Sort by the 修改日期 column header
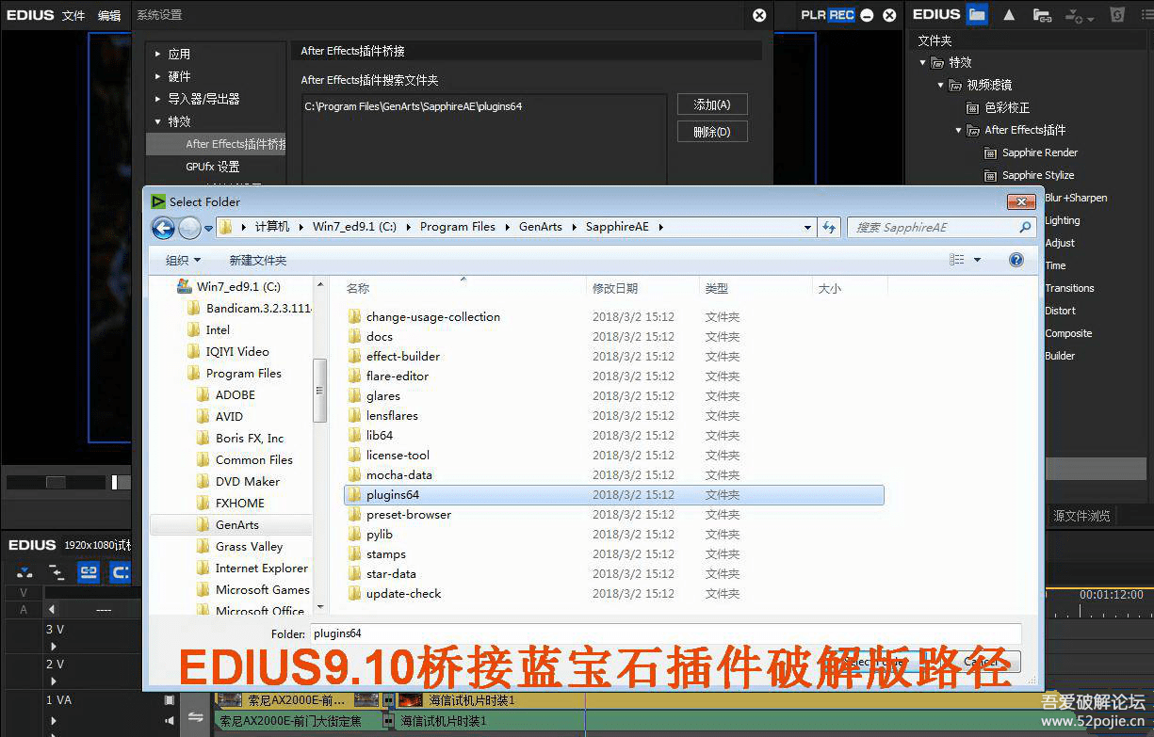Screen dimensions: 1154x737 click(615, 289)
